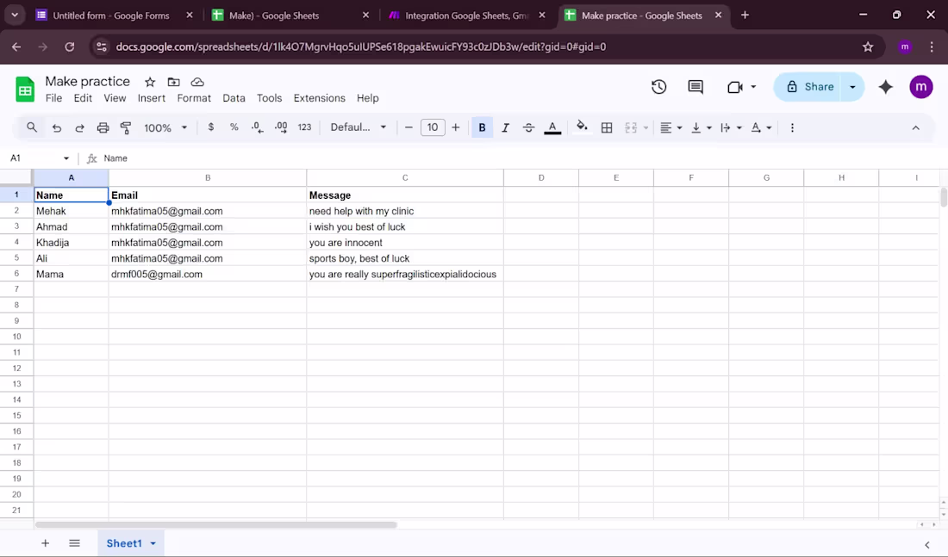Open Gemini sparkle icon

(x=885, y=87)
